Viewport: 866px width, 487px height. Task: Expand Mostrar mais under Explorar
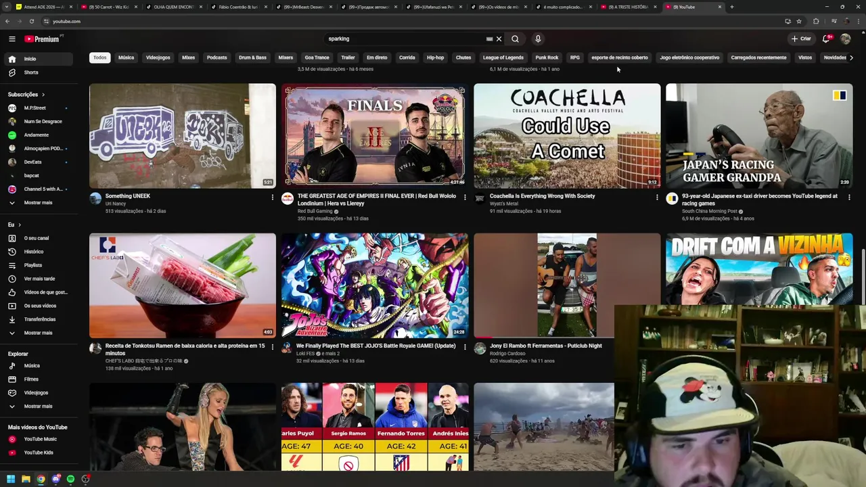tap(39, 407)
